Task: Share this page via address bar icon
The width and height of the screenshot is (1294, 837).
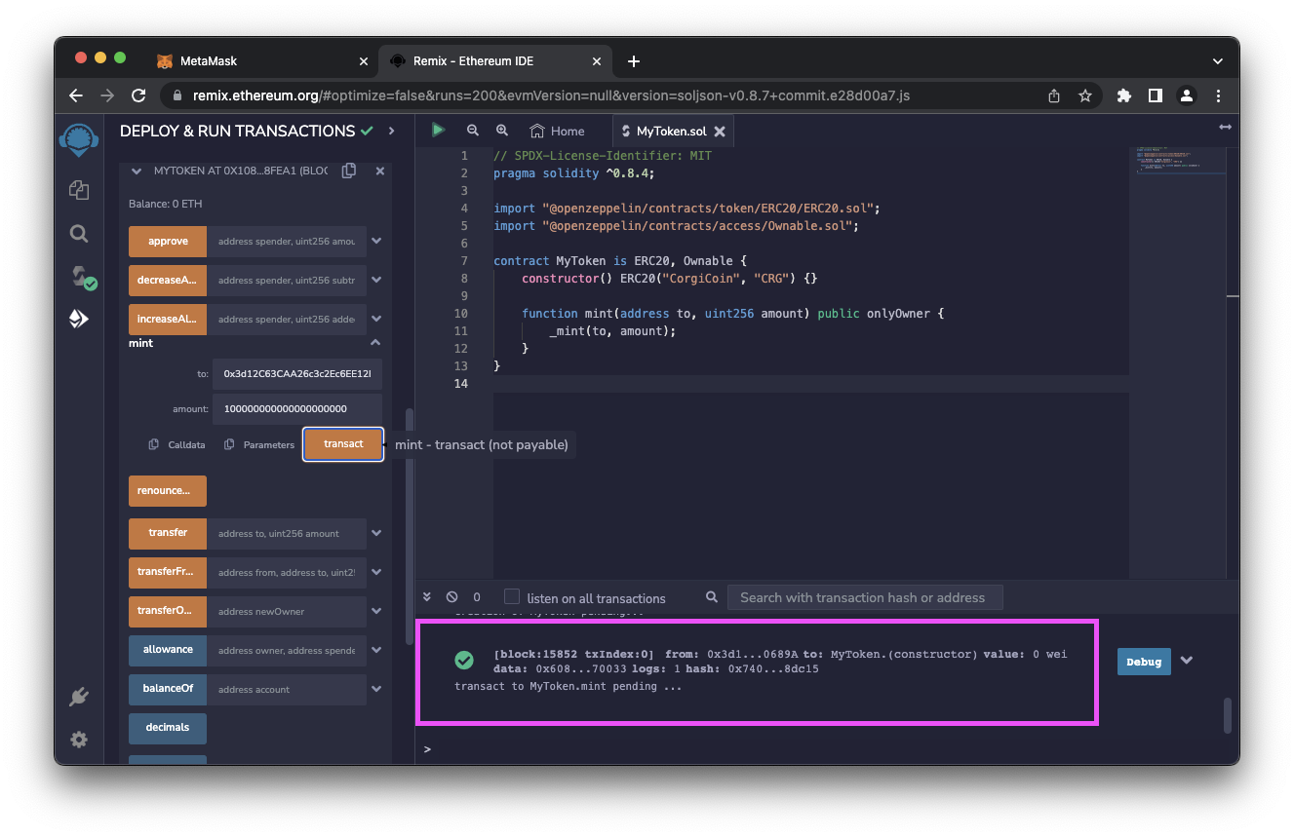Action: click(x=1054, y=95)
